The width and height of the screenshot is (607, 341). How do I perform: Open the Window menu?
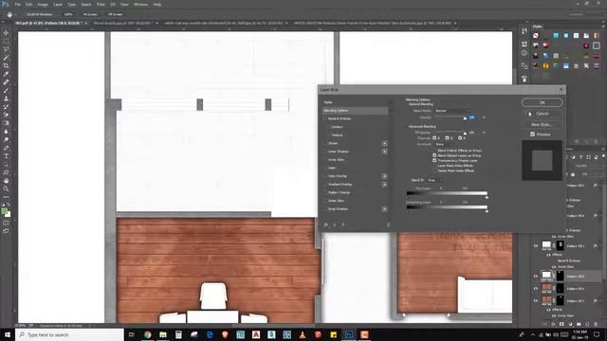[141, 4]
